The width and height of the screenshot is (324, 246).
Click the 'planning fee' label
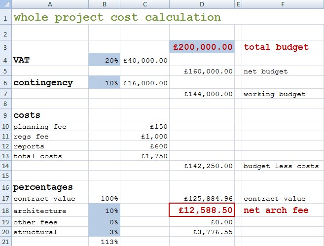pyautogui.click(x=40, y=127)
